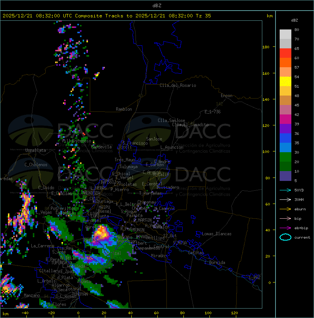Click the E_1-736 map label
This screenshot has width=314, height=318.
212,112
